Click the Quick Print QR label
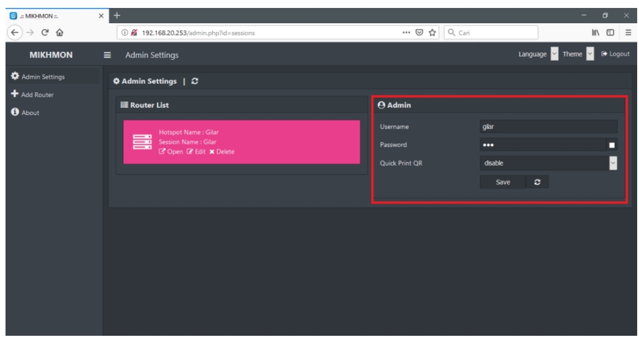Image resolution: width=639 pixels, height=337 pixels. [x=401, y=163]
